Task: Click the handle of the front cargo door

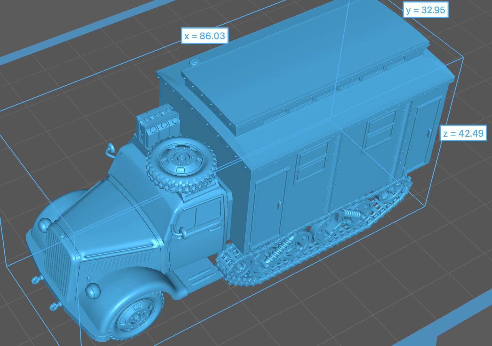Action: tap(279, 204)
